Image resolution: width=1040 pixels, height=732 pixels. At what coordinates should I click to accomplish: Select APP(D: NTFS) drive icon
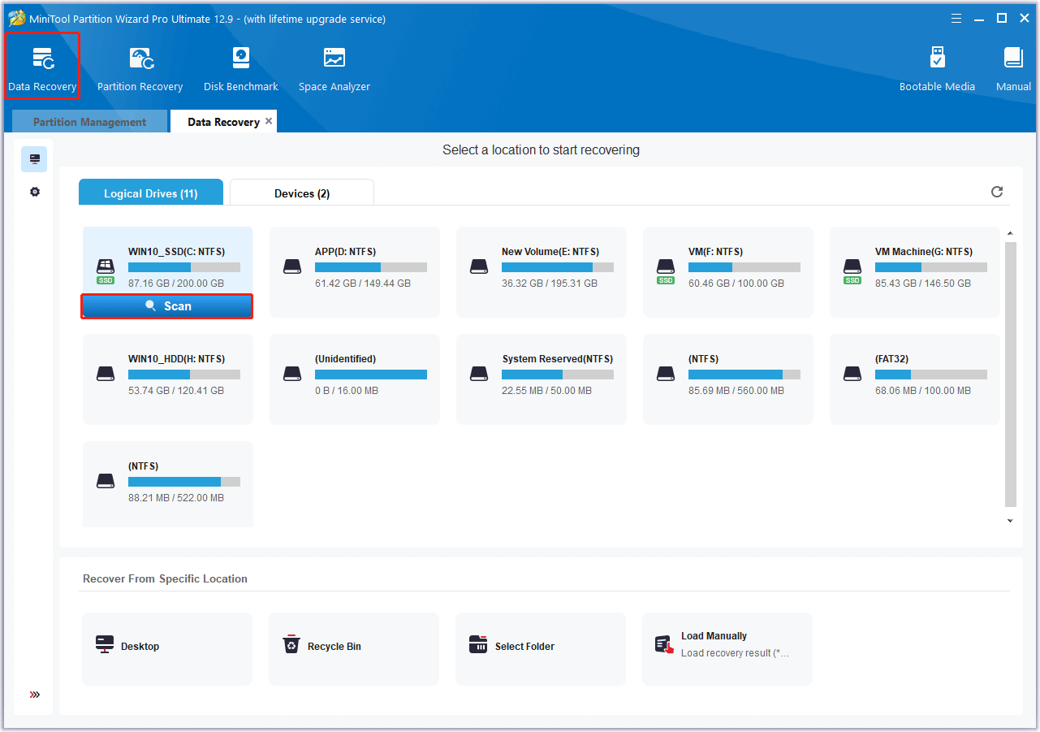(x=292, y=266)
